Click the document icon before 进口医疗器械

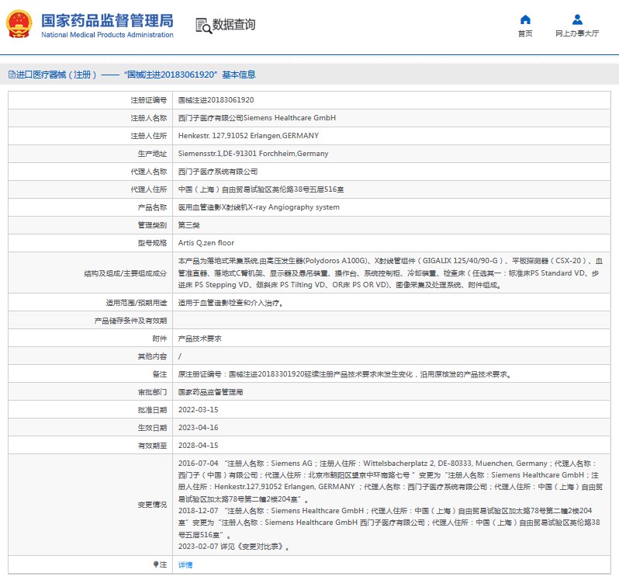click(x=11, y=75)
